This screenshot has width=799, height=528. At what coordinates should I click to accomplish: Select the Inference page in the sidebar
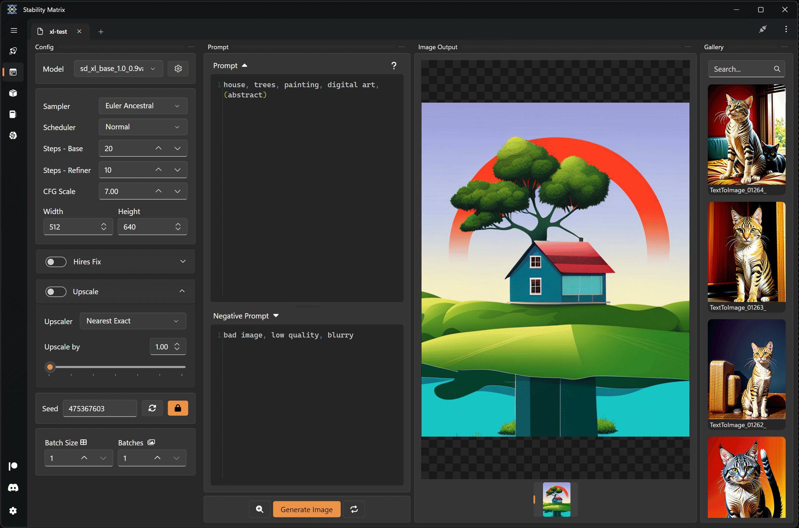pyautogui.click(x=13, y=72)
